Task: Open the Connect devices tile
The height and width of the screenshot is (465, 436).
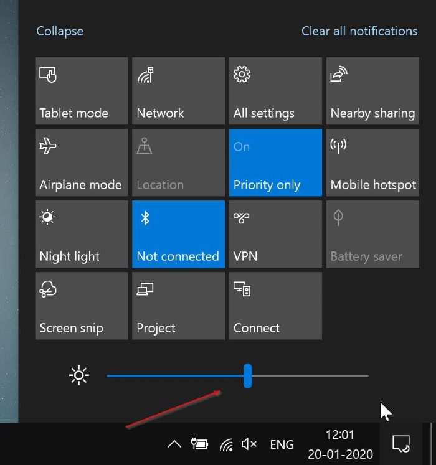Action: click(x=275, y=306)
